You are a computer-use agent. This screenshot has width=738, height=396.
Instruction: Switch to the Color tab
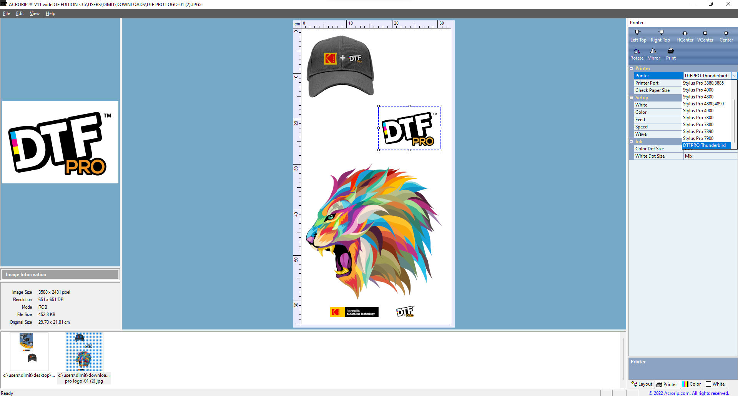click(691, 384)
